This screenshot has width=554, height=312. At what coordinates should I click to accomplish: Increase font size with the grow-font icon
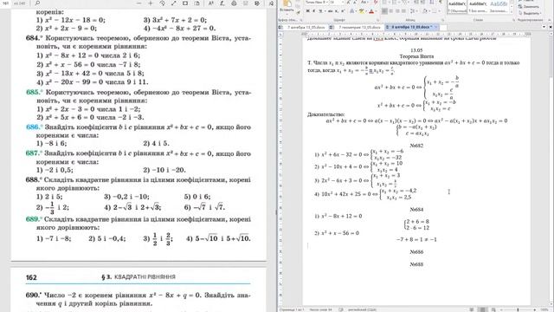pyautogui.click(x=349, y=3)
